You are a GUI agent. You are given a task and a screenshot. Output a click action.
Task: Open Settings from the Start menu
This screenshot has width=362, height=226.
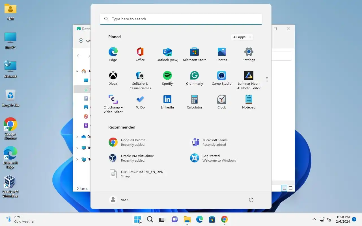pyautogui.click(x=249, y=55)
